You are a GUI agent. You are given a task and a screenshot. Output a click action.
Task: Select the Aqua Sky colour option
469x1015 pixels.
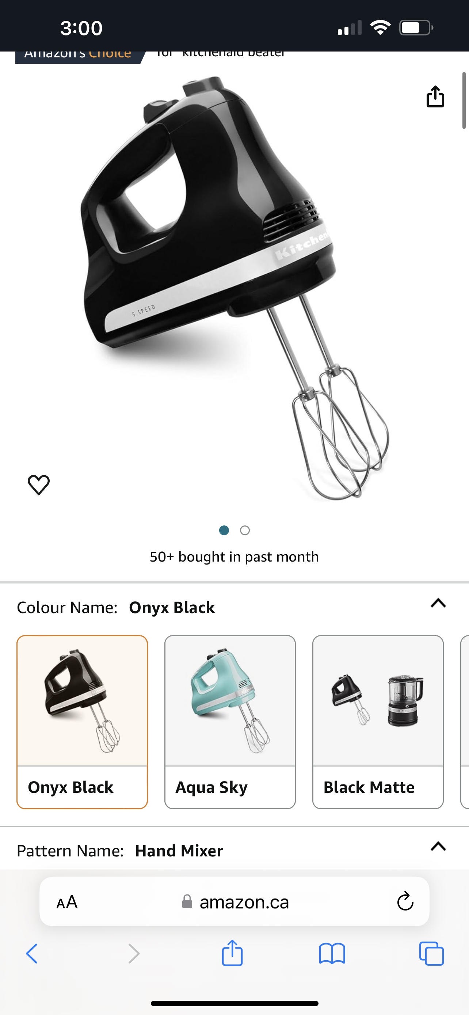click(230, 722)
